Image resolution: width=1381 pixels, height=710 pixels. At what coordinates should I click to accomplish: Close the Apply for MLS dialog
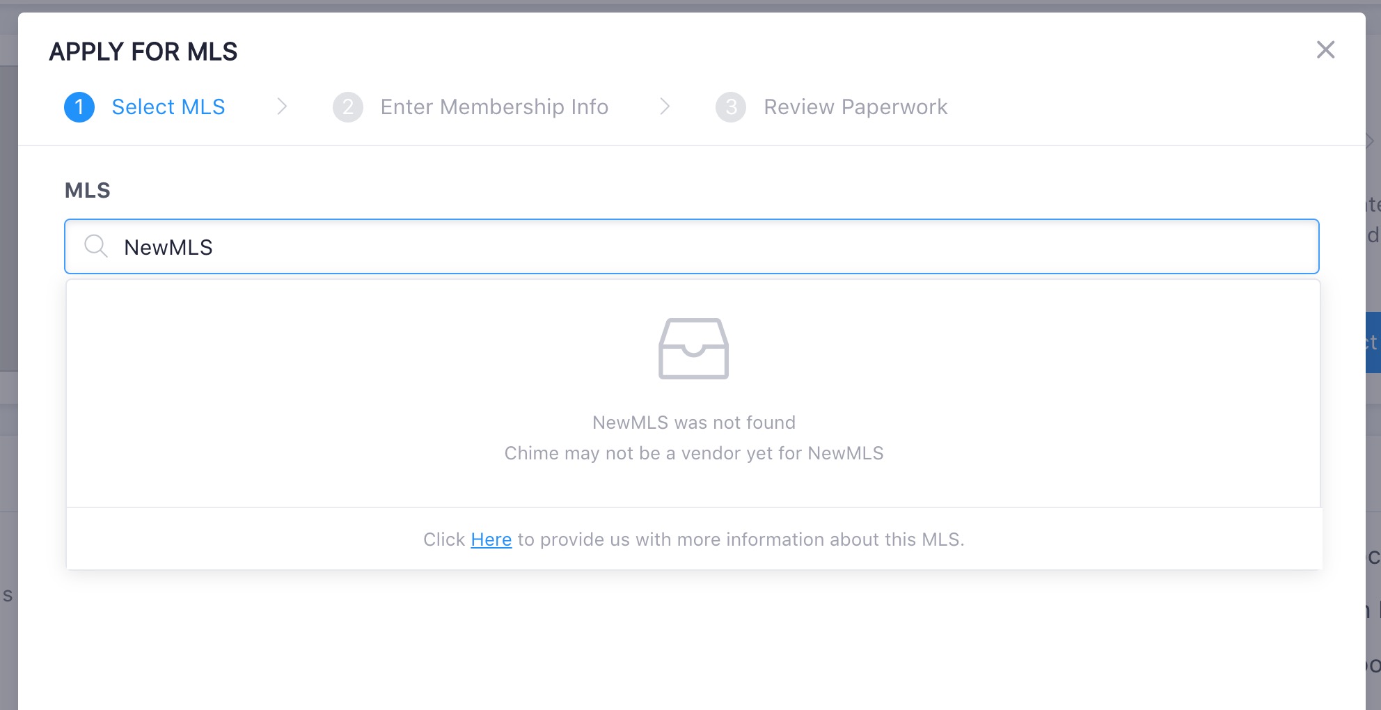coord(1325,49)
